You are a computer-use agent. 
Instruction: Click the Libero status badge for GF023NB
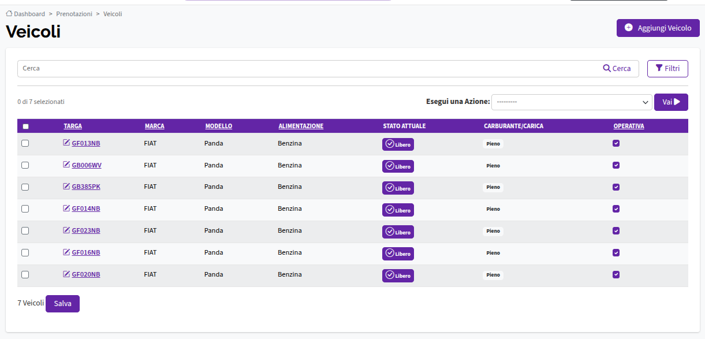398,232
